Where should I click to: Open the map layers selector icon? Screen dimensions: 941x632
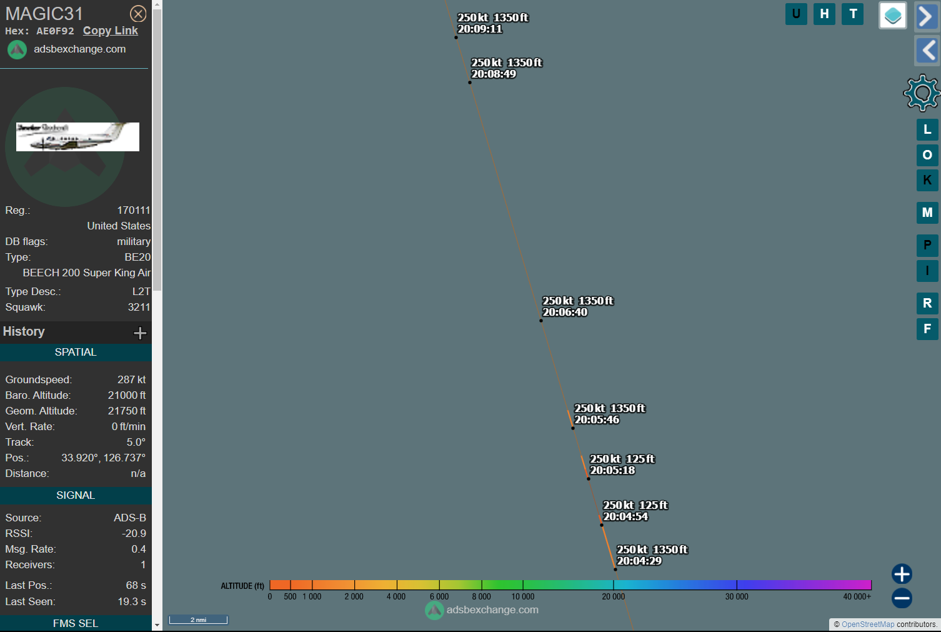(x=893, y=15)
